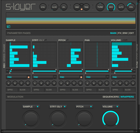
Task: Toggle orange link dot between RND and TRIG
Action: tap(82, 9)
